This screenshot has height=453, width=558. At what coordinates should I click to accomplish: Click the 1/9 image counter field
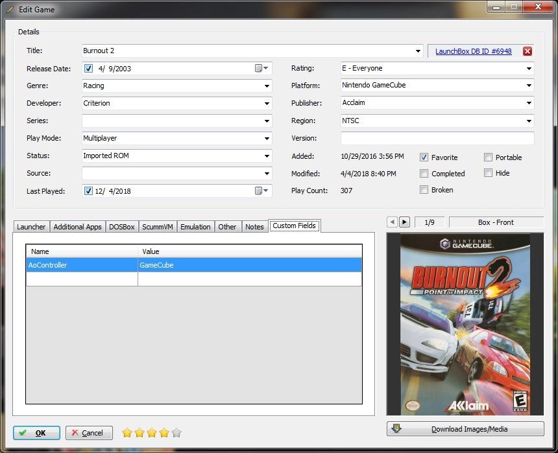pos(429,222)
